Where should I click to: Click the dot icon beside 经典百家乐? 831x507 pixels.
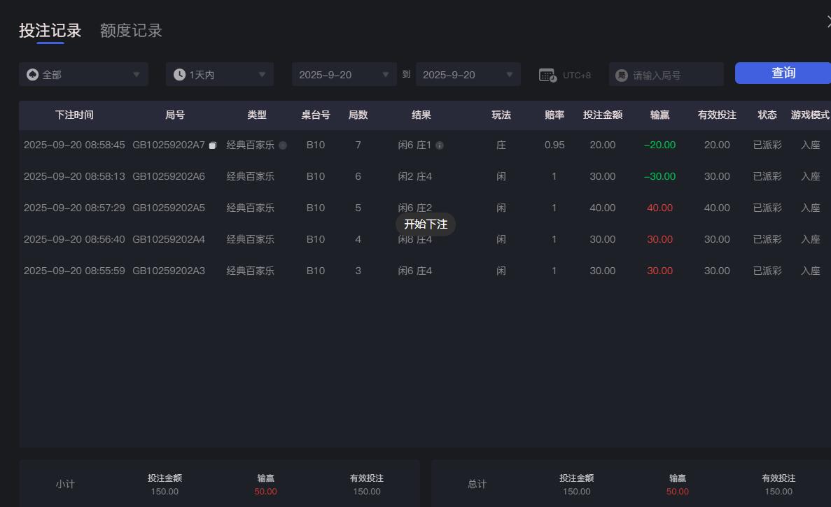click(284, 145)
